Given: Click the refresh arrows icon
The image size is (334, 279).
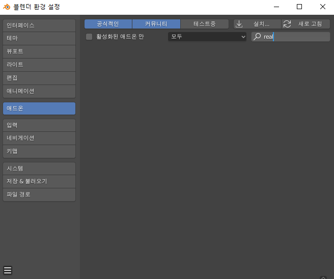Looking at the screenshot, I should [x=287, y=24].
